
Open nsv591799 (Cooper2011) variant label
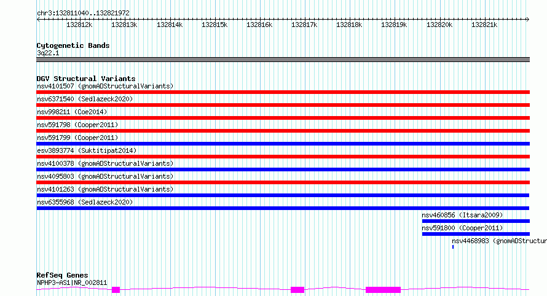[77, 138]
